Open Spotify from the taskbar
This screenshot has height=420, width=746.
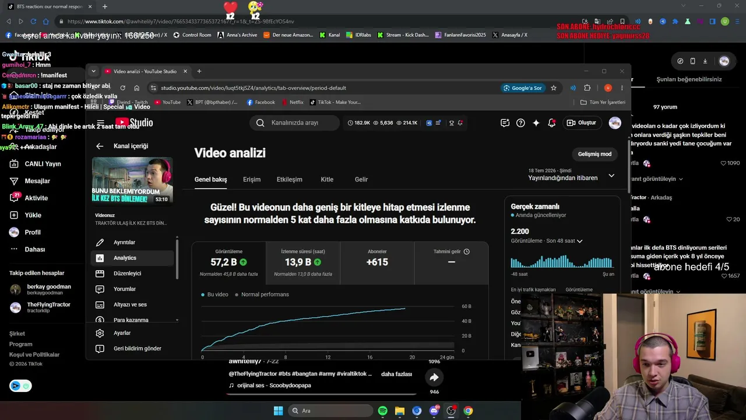(383, 411)
